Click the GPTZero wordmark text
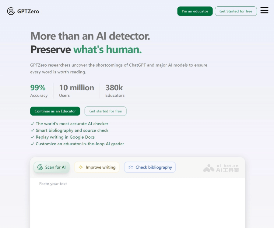The width and height of the screenshot is (274, 228). click(28, 12)
